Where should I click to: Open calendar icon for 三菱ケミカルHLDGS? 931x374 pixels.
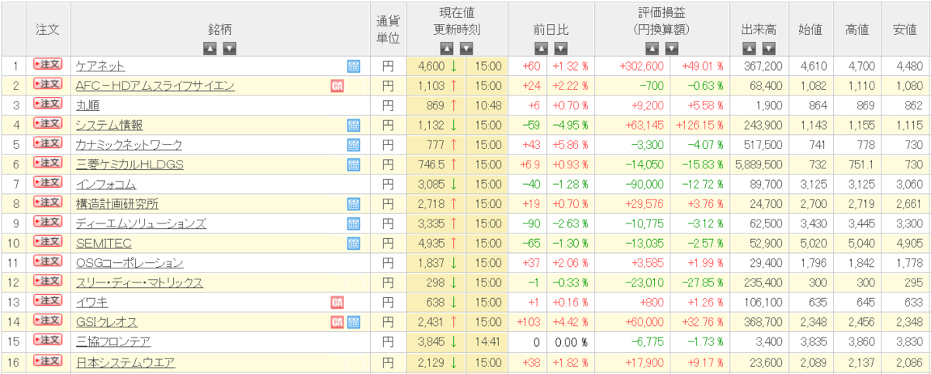354,164
